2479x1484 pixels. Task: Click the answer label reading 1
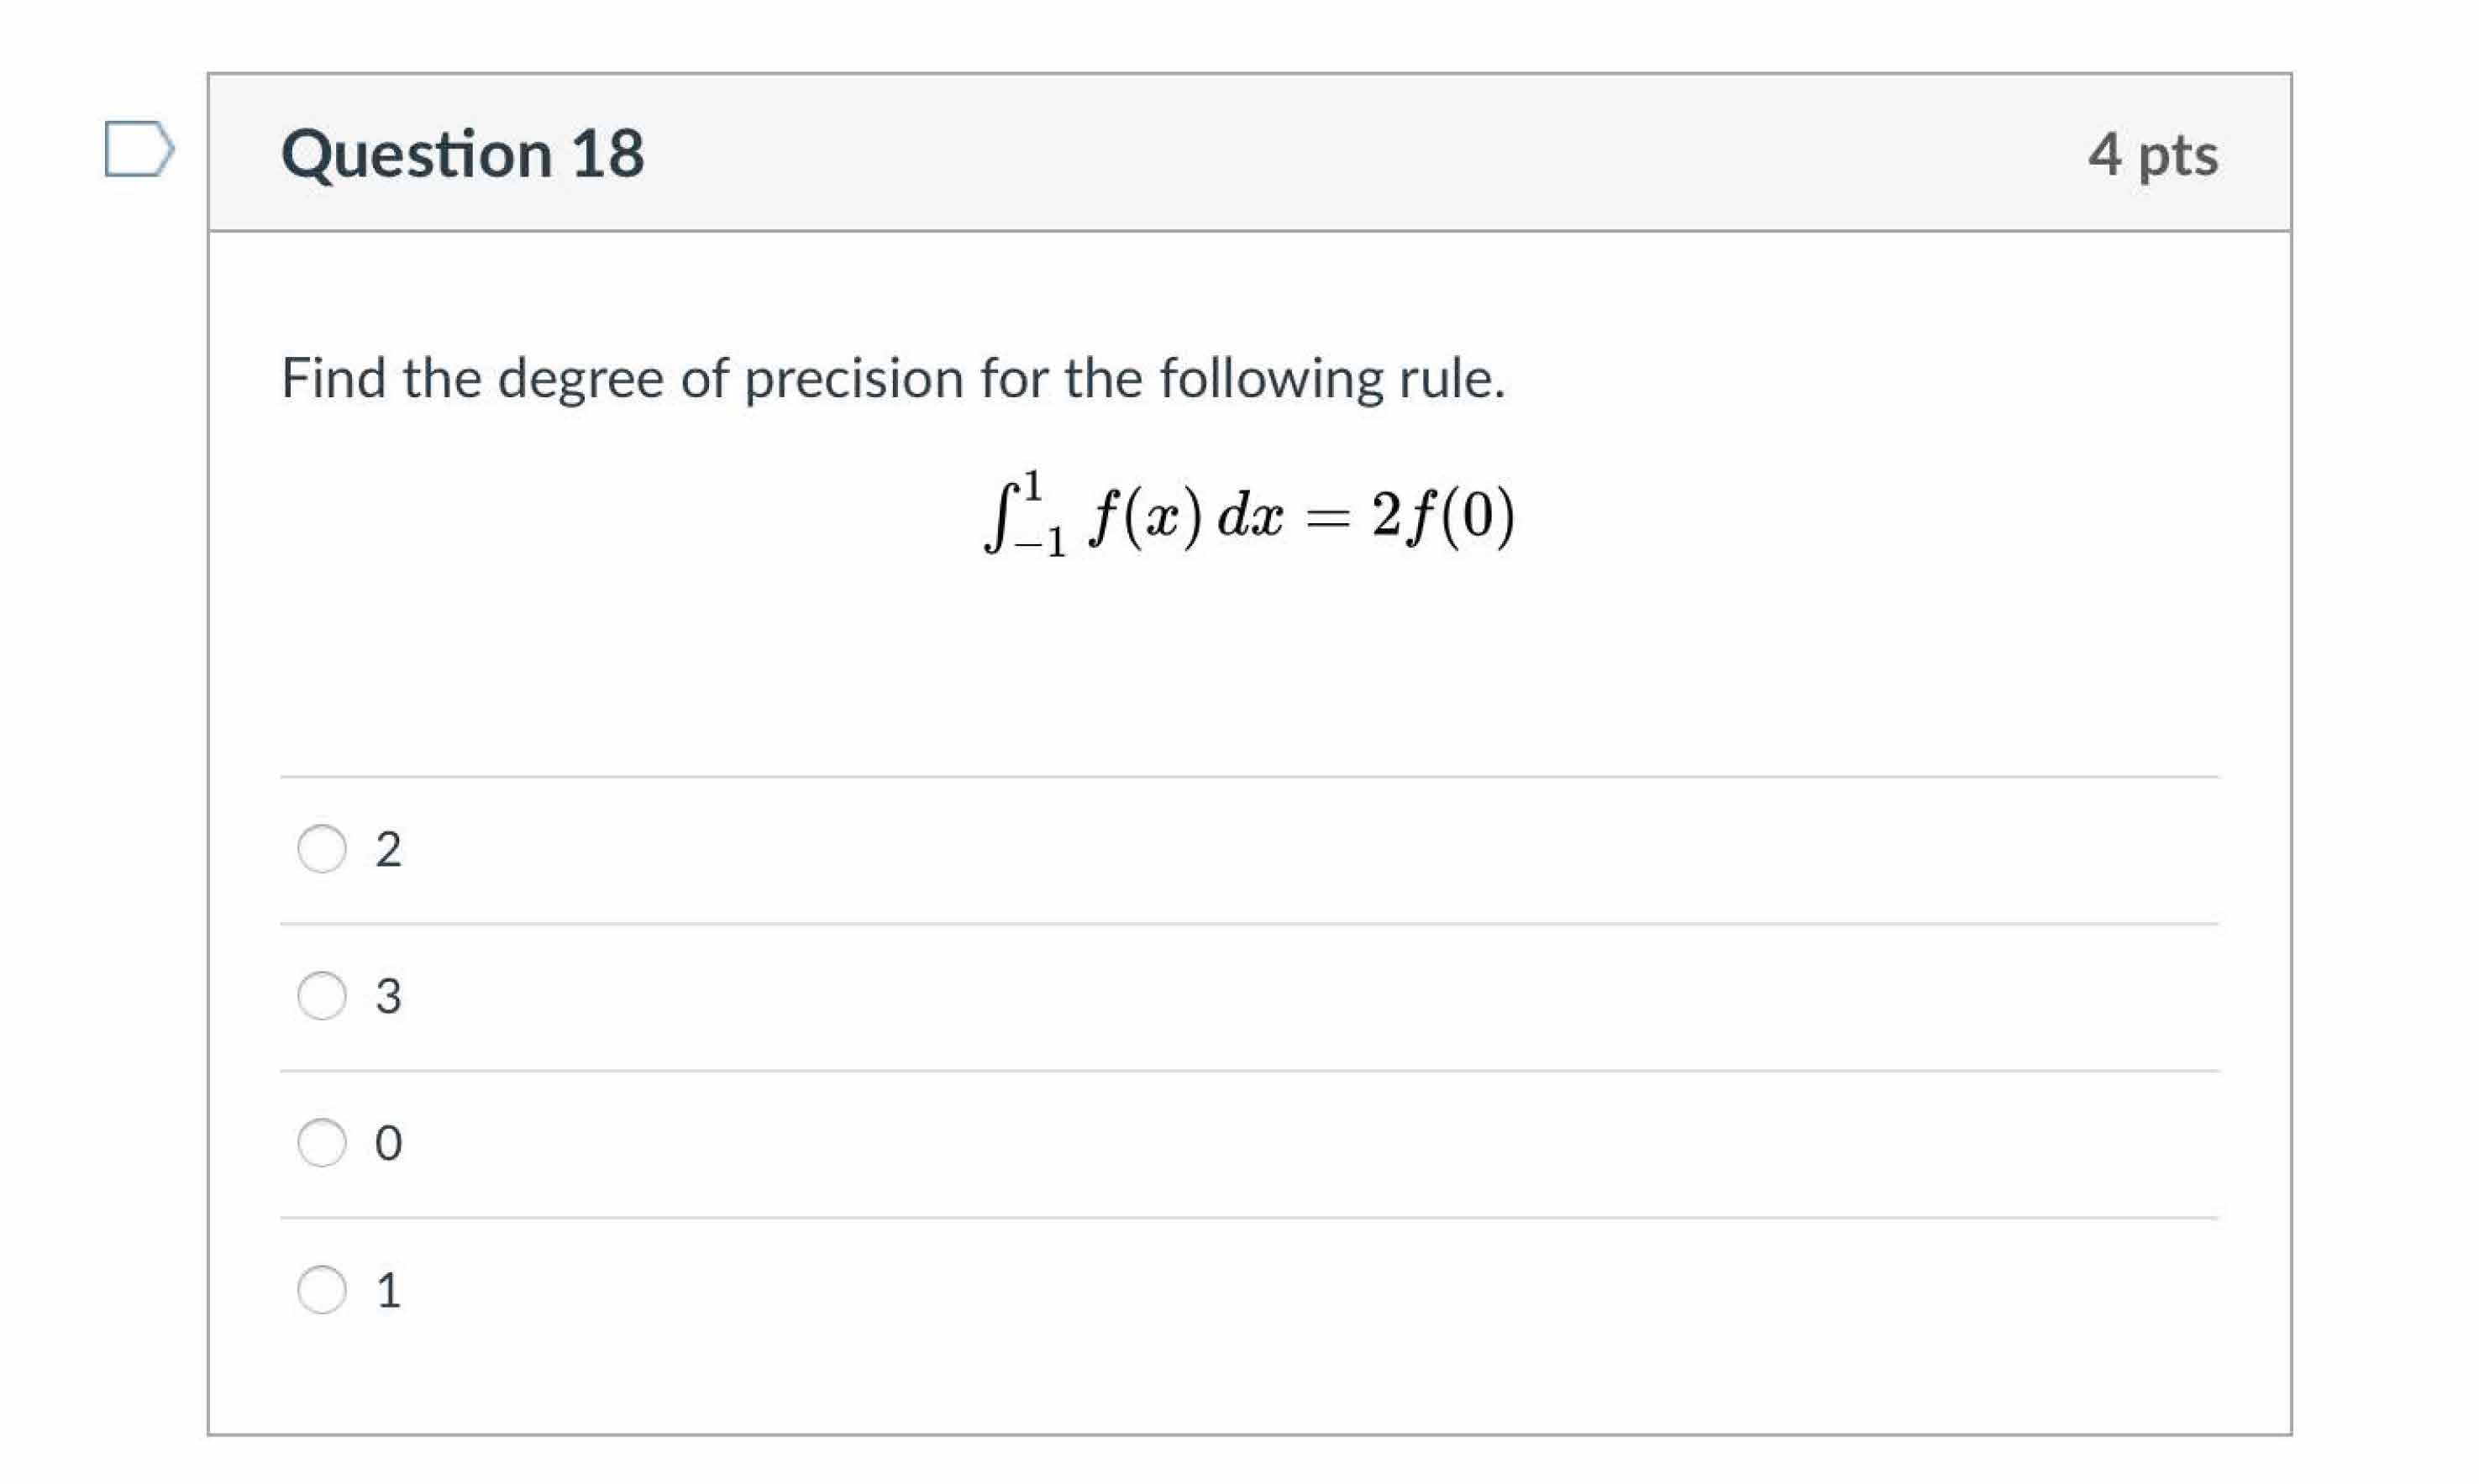tap(391, 1292)
